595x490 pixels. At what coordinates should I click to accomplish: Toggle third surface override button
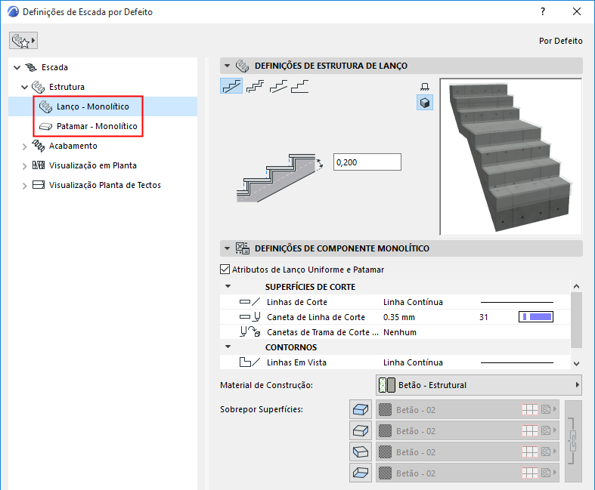[361, 451]
